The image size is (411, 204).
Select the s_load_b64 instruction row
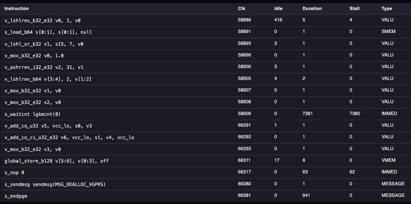(x=206, y=32)
